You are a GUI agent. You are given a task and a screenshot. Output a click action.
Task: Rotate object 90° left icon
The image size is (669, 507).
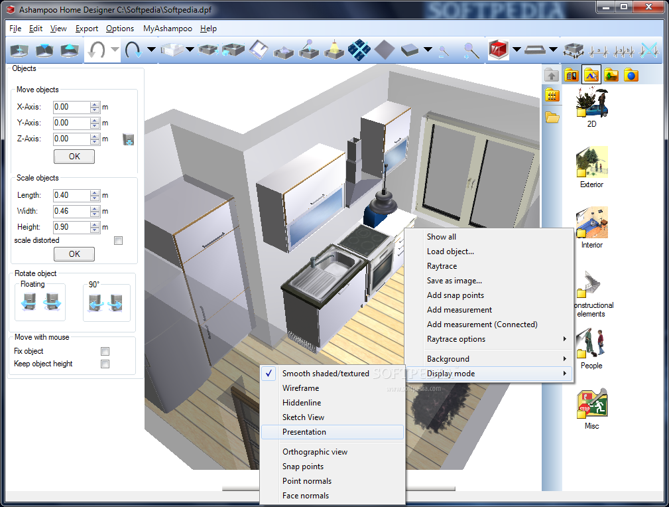[x=95, y=303]
